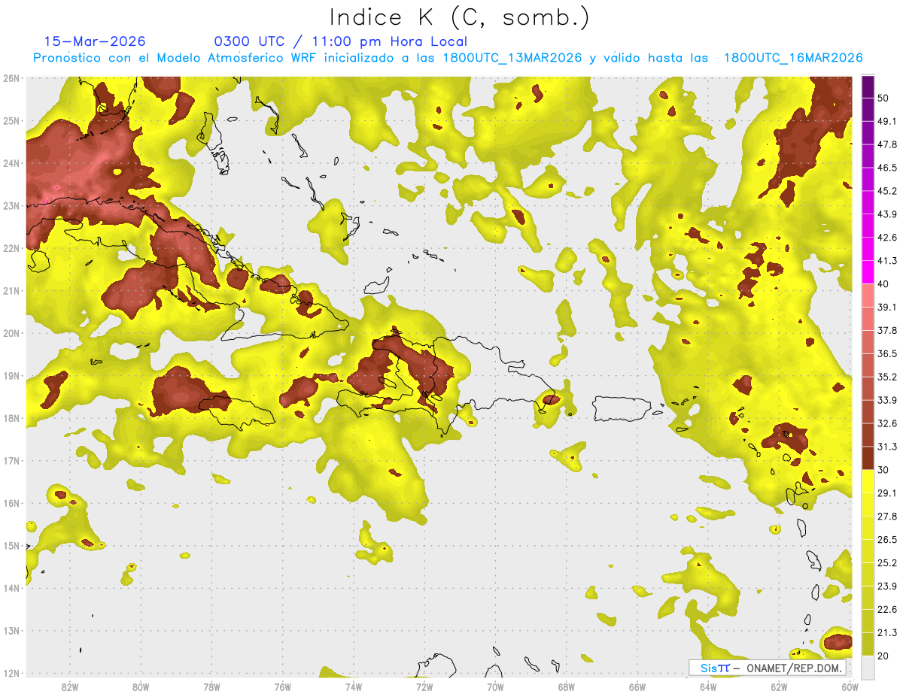Click the colorbar value 27.8

pos(887,517)
